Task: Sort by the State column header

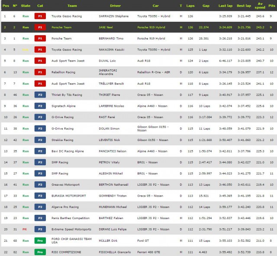Action: pos(26,6)
